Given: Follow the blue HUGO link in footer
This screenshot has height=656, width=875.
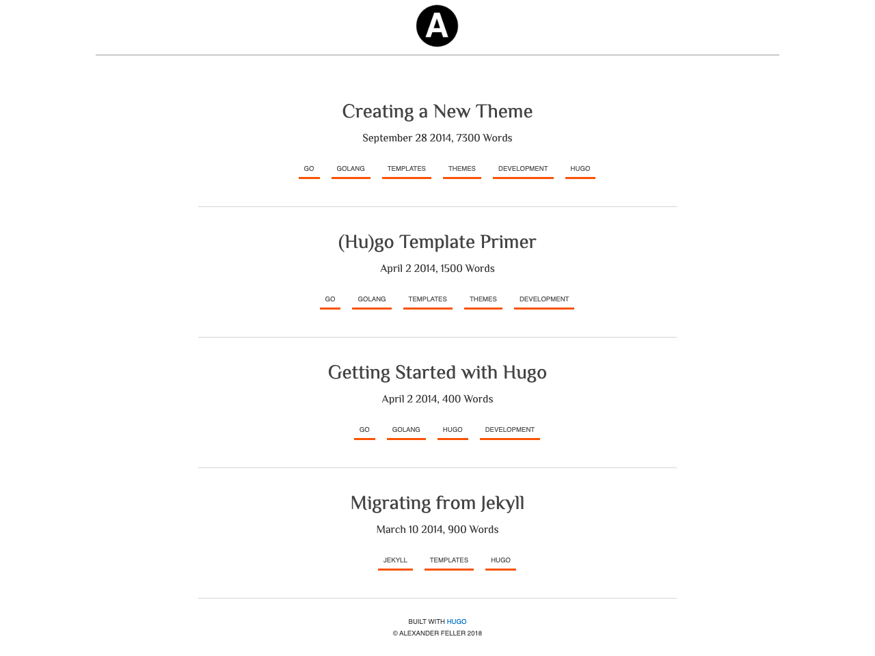Looking at the screenshot, I should (x=457, y=622).
